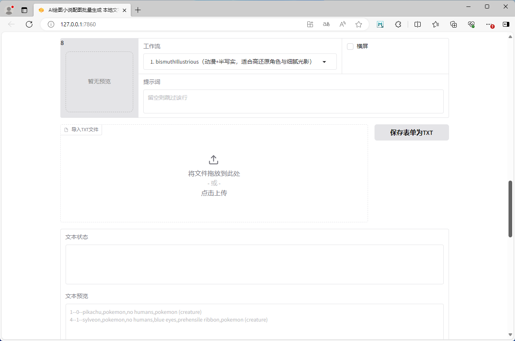Click the 提示词 prompt text field
515x341 pixels.
pyautogui.click(x=293, y=101)
